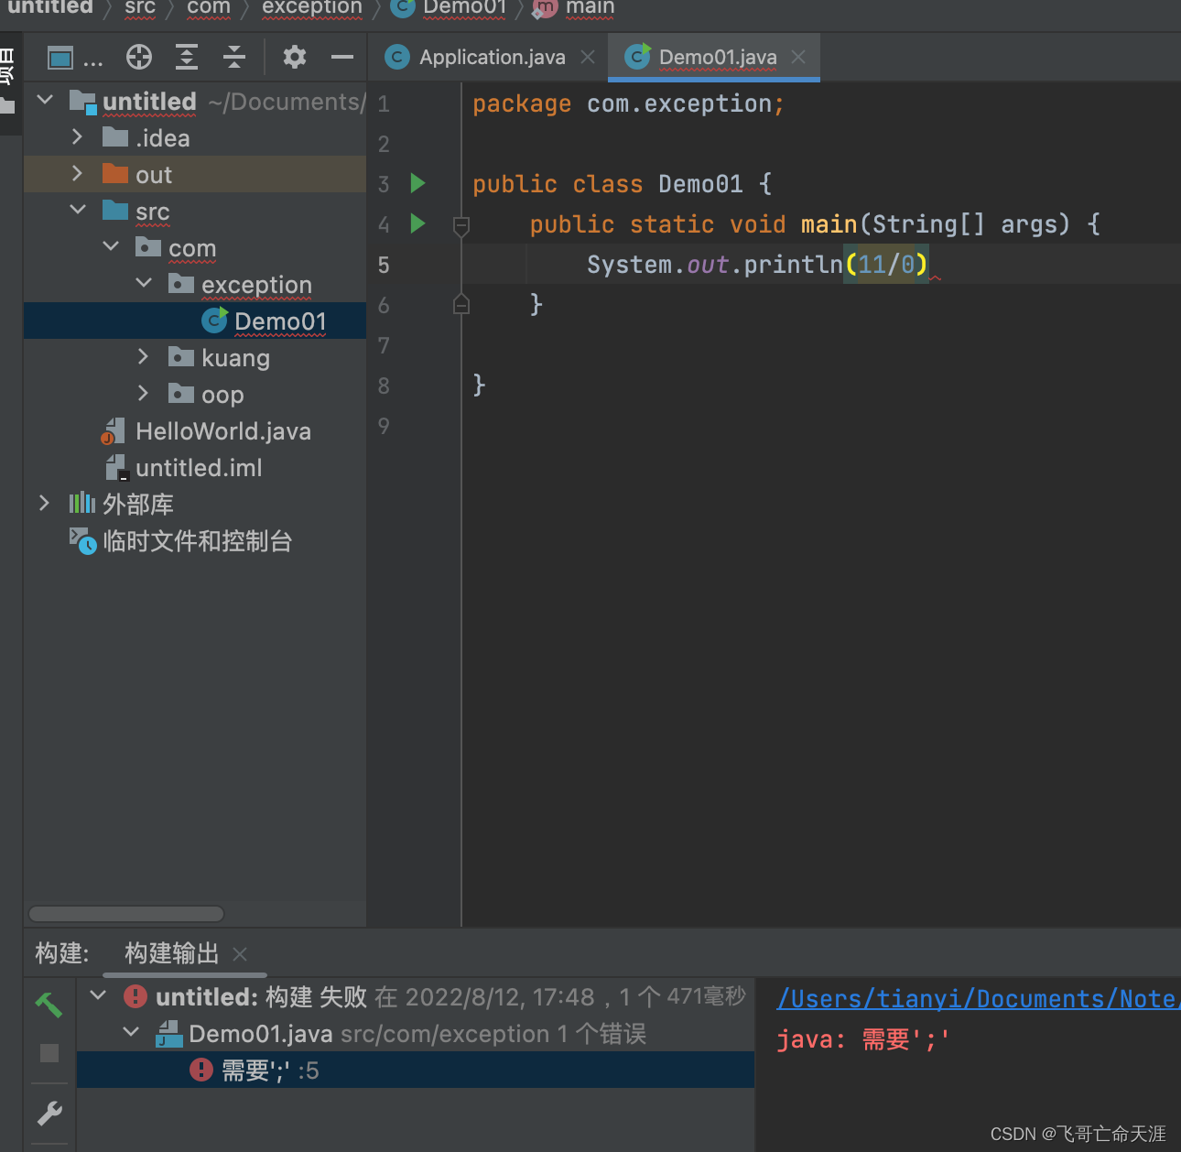
Task: Collapse all items in project tree
Action: point(234,57)
